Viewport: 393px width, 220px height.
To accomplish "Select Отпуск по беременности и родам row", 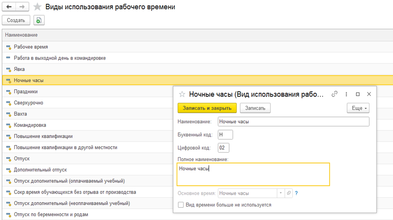I will pos(88,215).
